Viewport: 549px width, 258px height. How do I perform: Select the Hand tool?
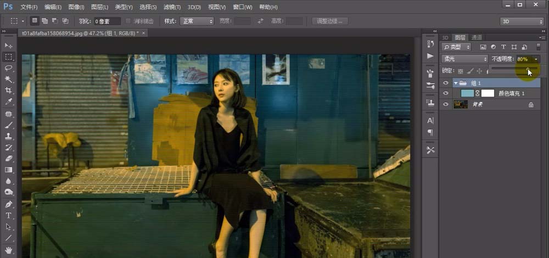pos(9,250)
